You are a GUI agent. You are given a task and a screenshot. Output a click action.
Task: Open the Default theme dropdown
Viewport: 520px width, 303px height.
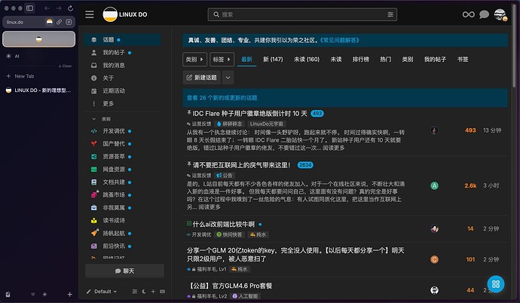click(x=102, y=292)
